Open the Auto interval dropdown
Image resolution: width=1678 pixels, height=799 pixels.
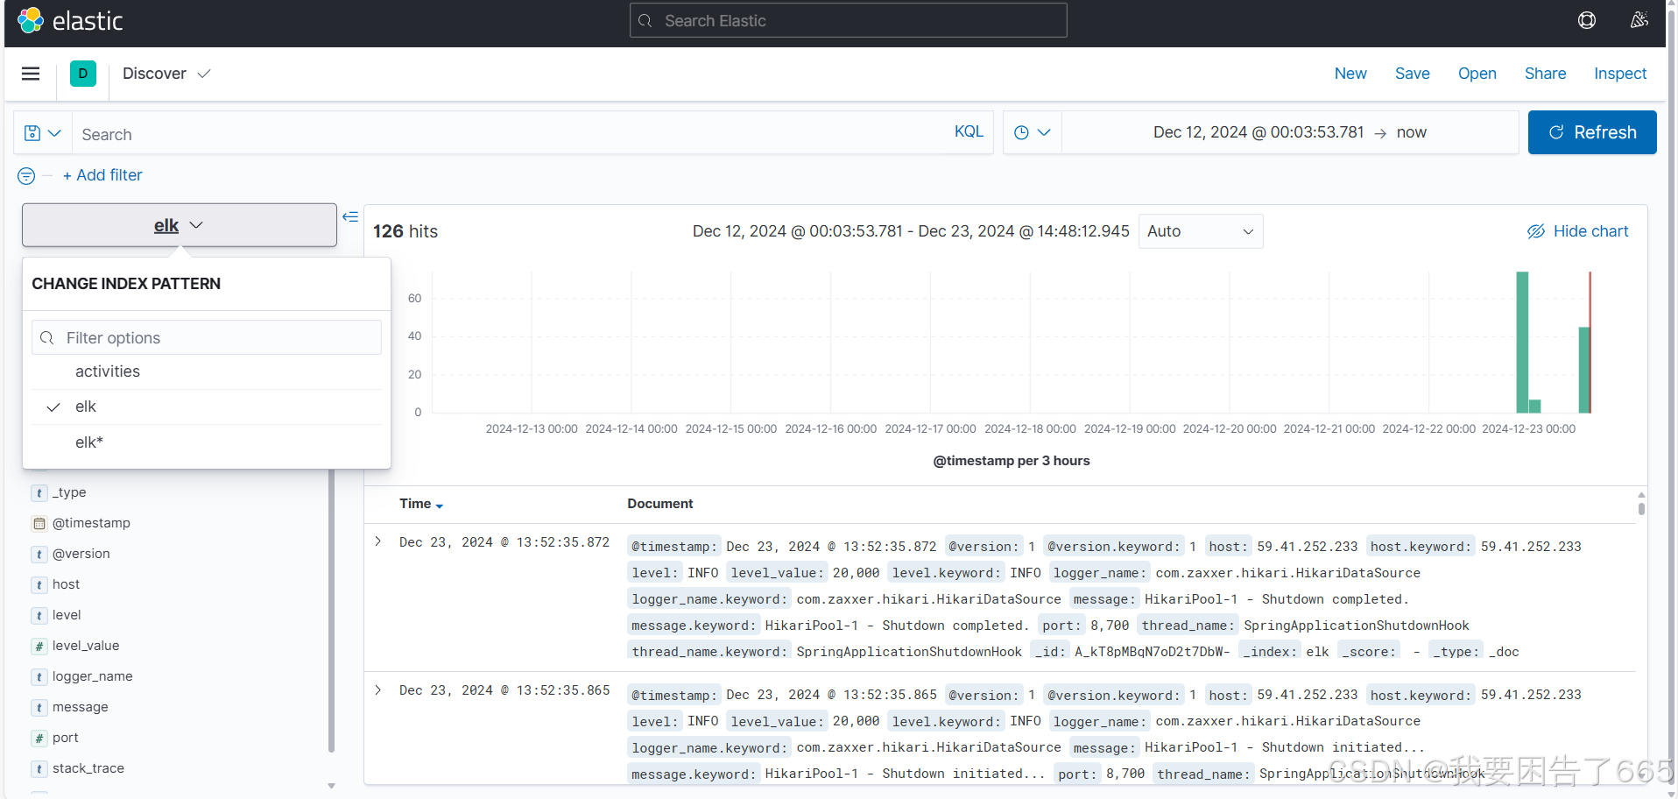coord(1200,230)
